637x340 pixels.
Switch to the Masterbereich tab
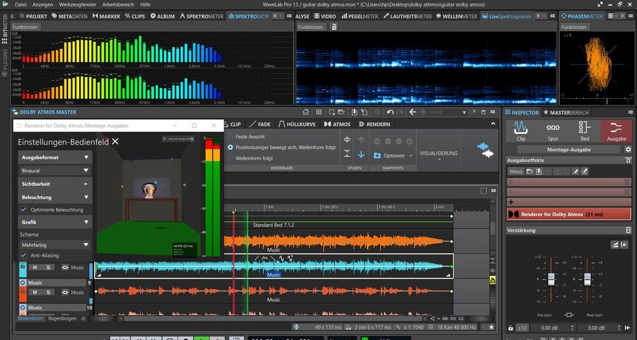(566, 113)
